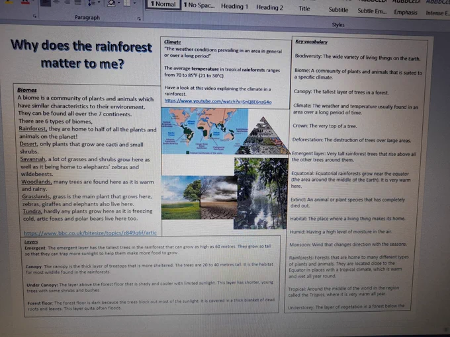The width and height of the screenshot is (450, 337).
Task: Click the 'Climate' heading
Action: pos(172,42)
